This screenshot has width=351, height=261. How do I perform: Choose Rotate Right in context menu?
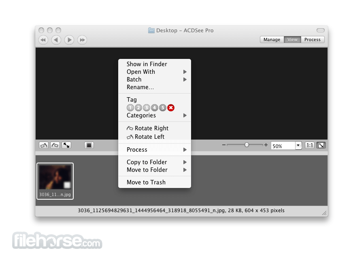[155, 128]
